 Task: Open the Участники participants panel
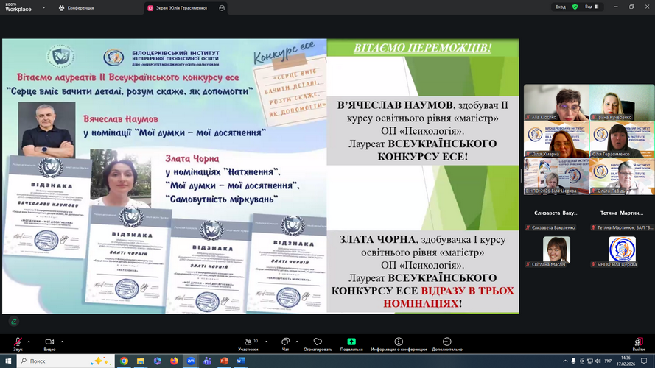[x=248, y=344]
